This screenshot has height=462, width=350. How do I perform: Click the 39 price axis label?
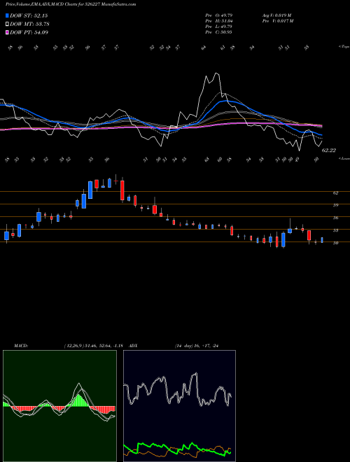point(335,205)
